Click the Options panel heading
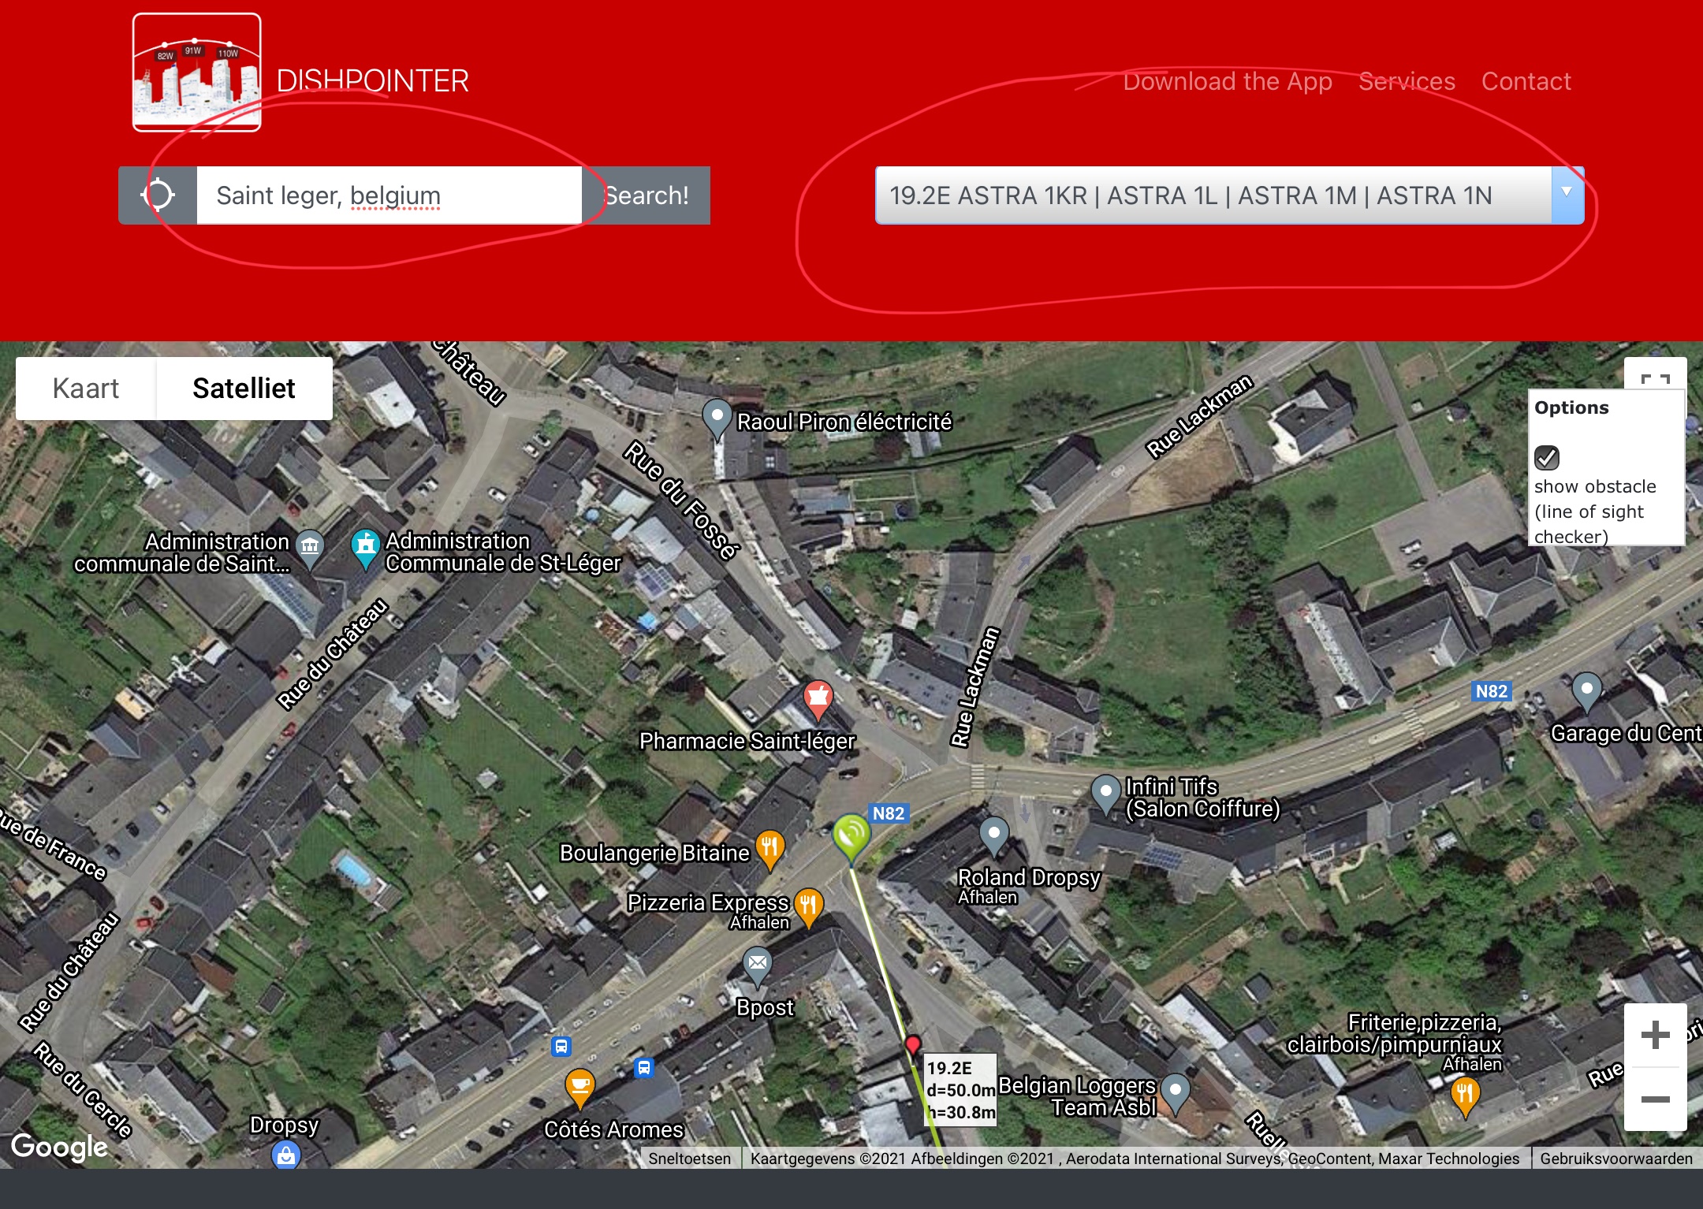 pos(1571,407)
